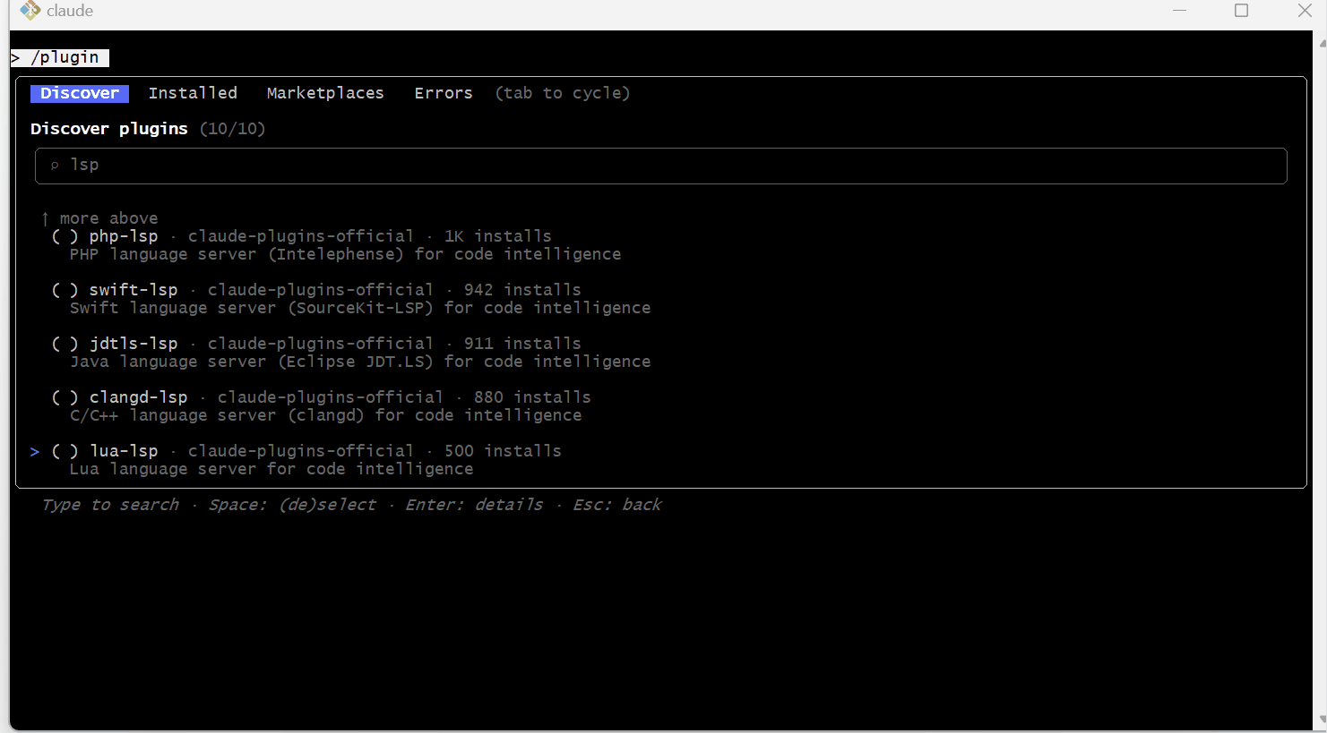Maximize the claude window
The height and width of the screenshot is (733, 1327).
(1241, 11)
